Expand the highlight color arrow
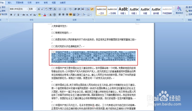This screenshot has height=111, width=192. pyautogui.click(x=42, y=15)
